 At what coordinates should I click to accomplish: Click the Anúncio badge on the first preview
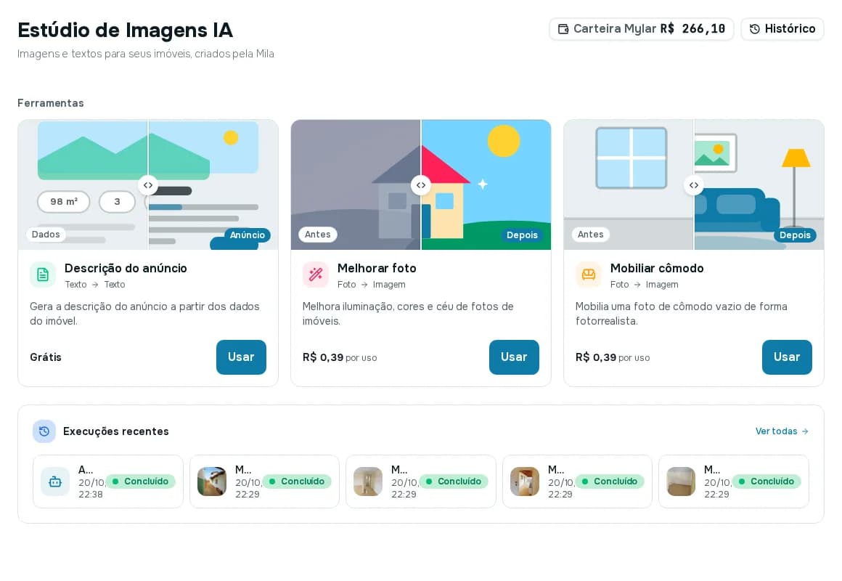[248, 235]
